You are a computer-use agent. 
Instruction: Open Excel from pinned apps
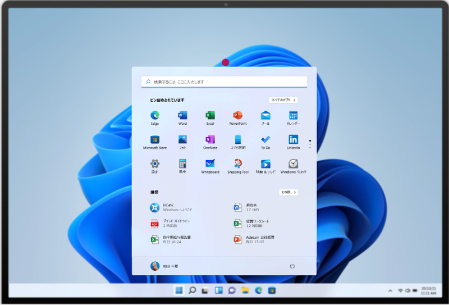[x=210, y=118]
